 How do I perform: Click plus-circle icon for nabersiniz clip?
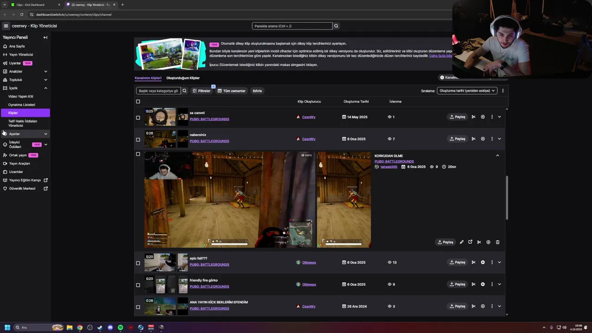coord(483,139)
